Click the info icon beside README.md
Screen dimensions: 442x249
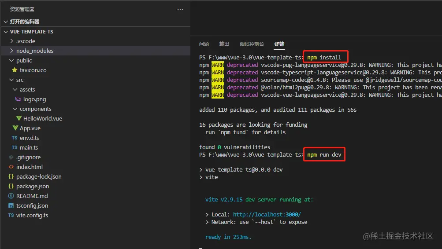coord(11,196)
